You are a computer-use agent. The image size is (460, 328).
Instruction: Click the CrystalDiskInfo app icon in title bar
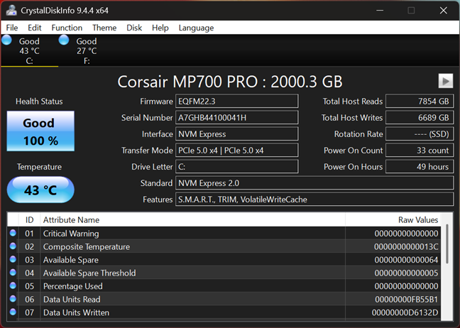pos(11,10)
